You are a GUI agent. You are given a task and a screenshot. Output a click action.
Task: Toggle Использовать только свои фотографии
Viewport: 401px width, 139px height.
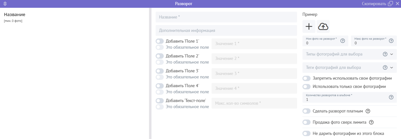point(307,87)
